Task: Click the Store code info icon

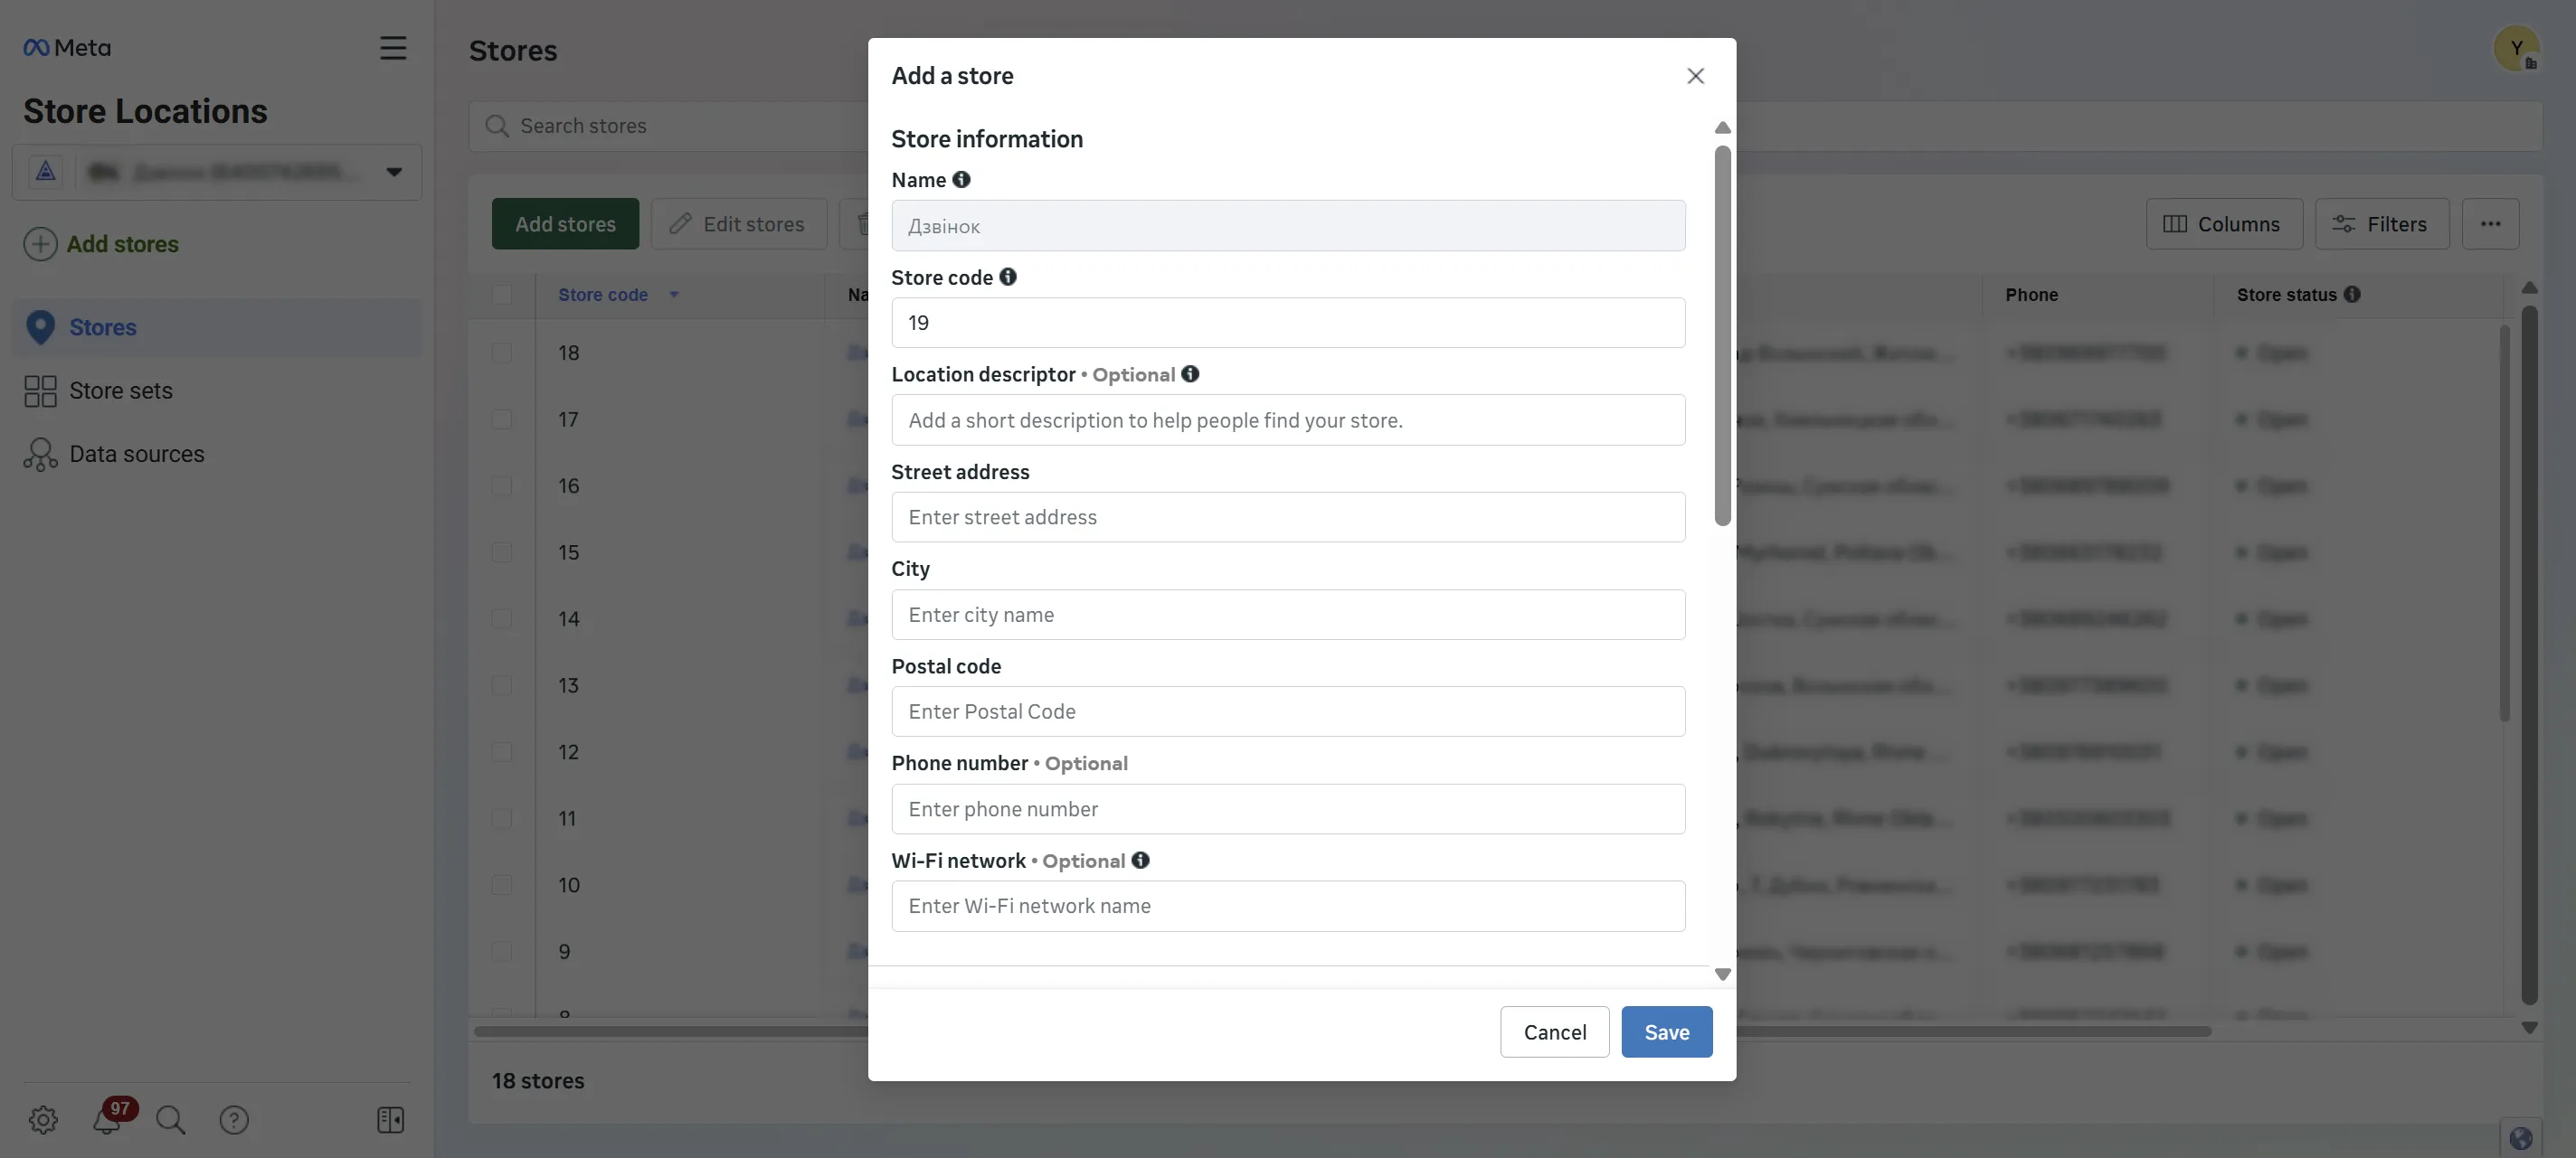Action: click(x=1008, y=277)
